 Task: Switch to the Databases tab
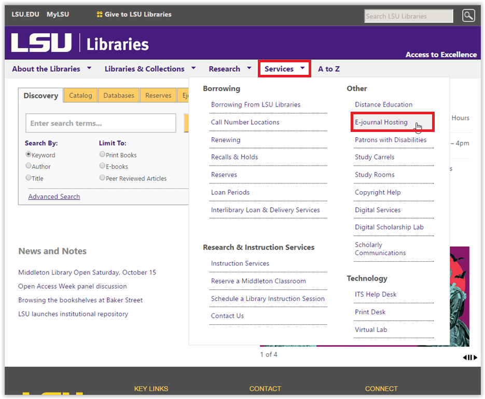pos(119,96)
